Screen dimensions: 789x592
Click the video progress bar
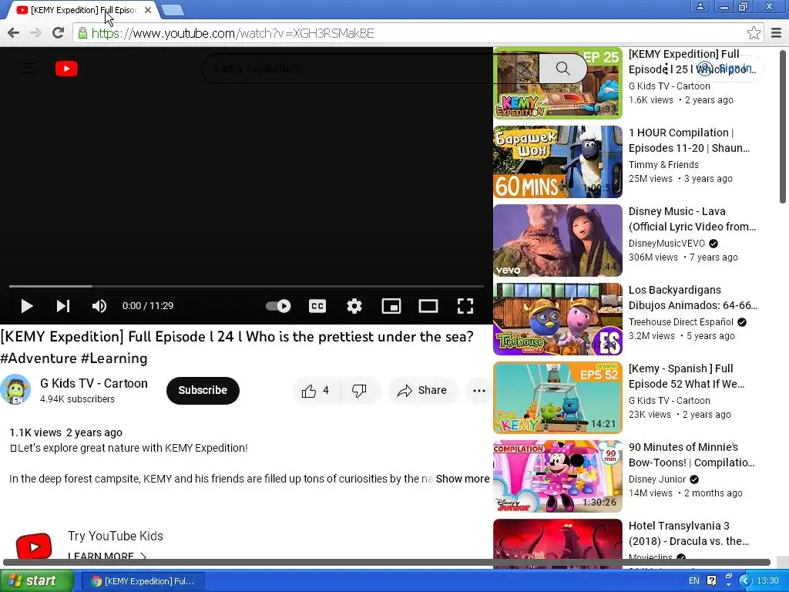(x=246, y=286)
